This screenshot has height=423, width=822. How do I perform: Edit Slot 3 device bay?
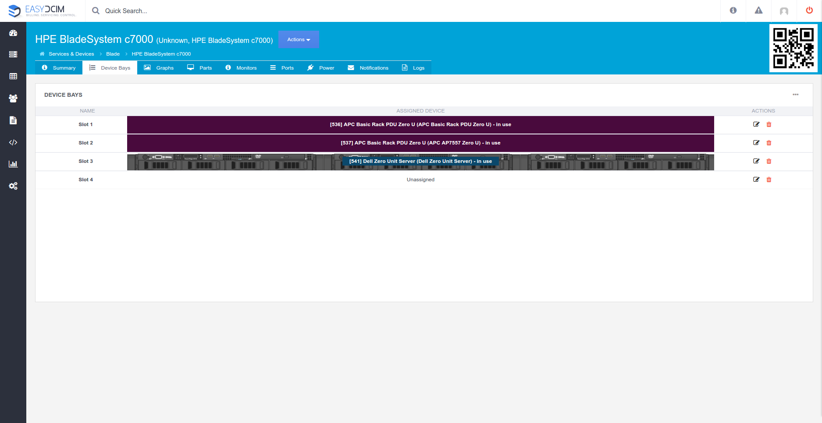pyautogui.click(x=756, y=161)
